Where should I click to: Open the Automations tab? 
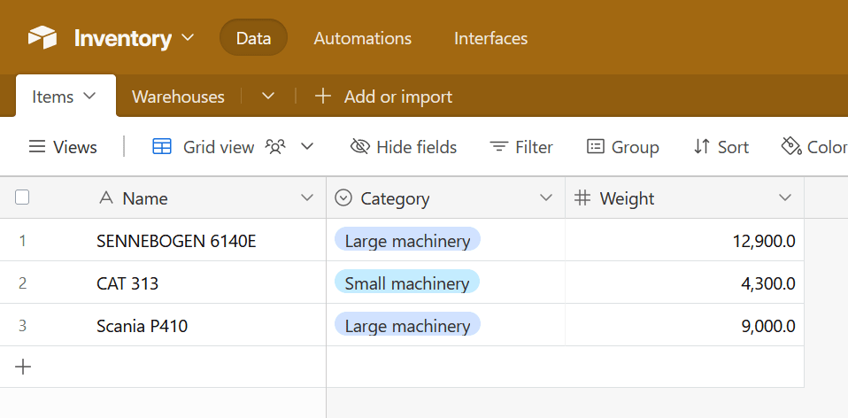tap(363, 38)
